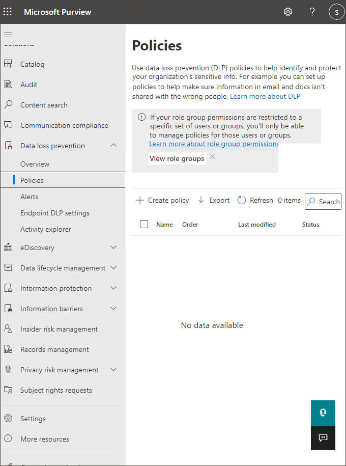Screen dimensions: 346x466
Task: Check the select-all checkbox in table header
Action: 144,224
